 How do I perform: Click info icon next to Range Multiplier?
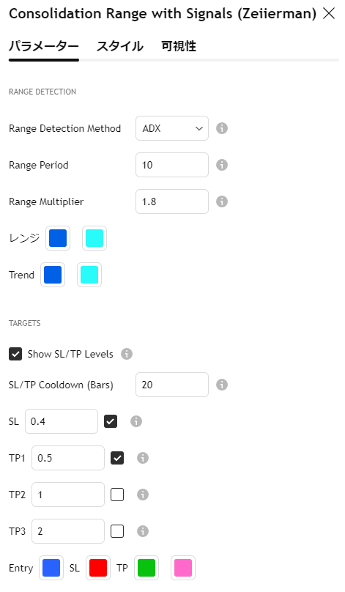pos(222,201)
